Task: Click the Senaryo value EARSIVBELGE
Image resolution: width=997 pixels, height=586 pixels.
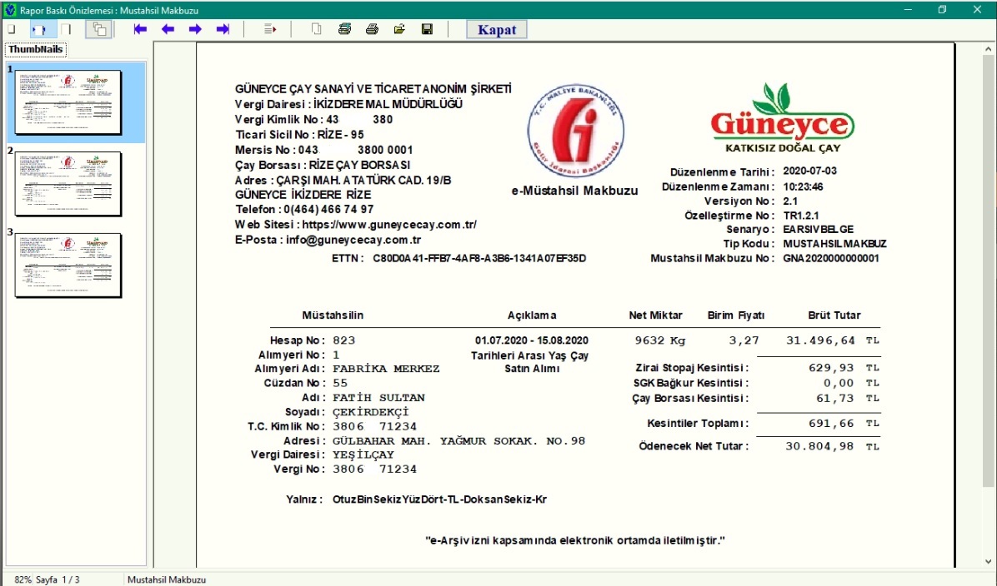Action: (819, 229)
